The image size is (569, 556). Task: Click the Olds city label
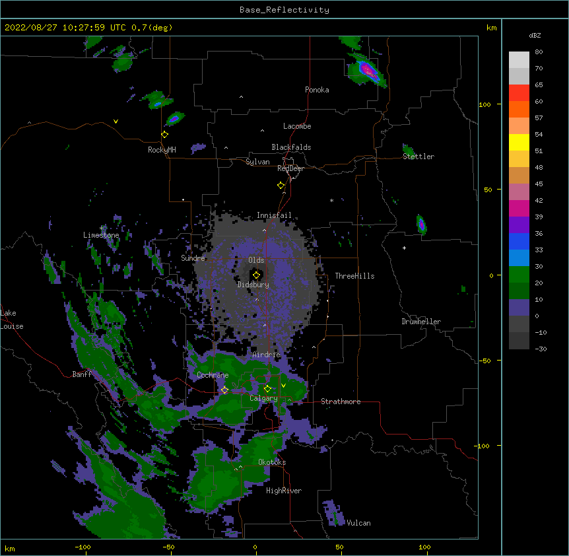(256, 260)
